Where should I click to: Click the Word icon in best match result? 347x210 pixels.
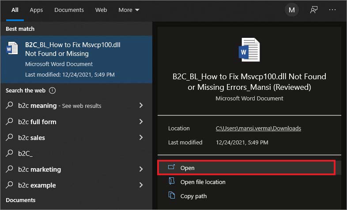pos(12,48)
